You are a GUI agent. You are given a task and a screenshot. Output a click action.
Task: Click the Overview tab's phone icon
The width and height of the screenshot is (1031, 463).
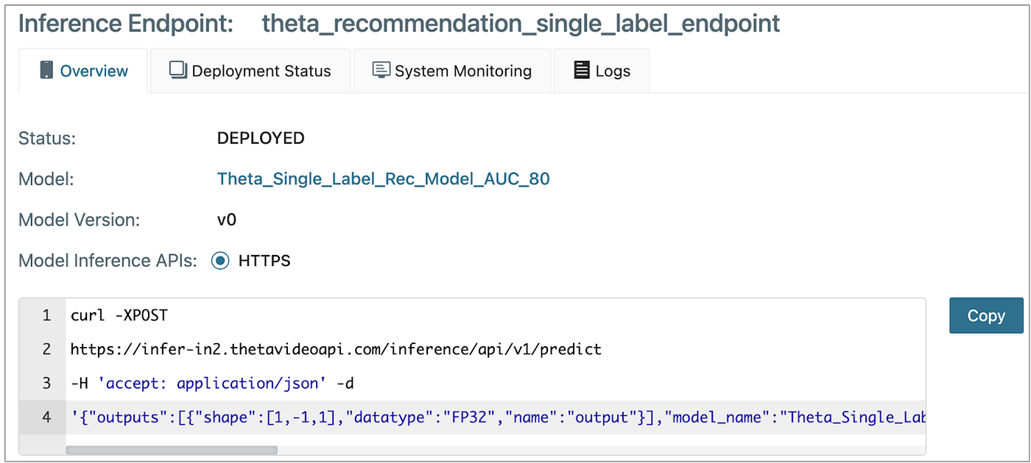46,71
